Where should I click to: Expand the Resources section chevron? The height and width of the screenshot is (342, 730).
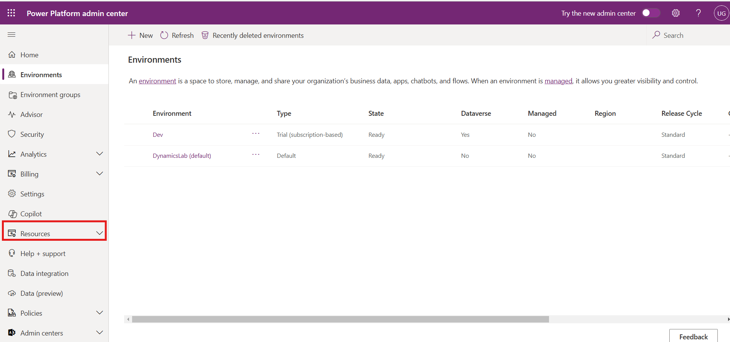[100, 233]
